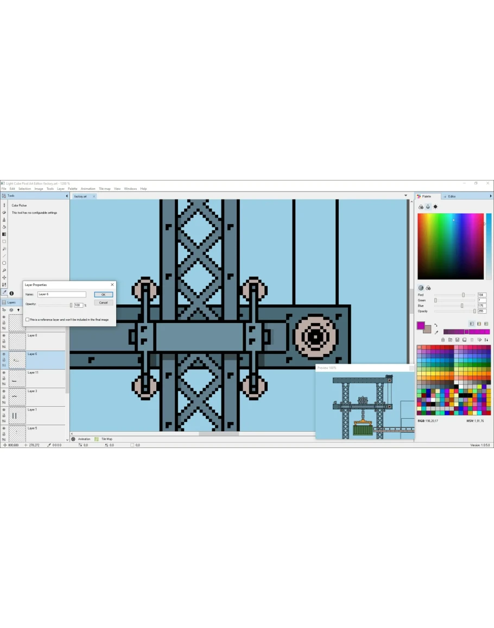Expand the Palette panel side arrow

(491, 196)
